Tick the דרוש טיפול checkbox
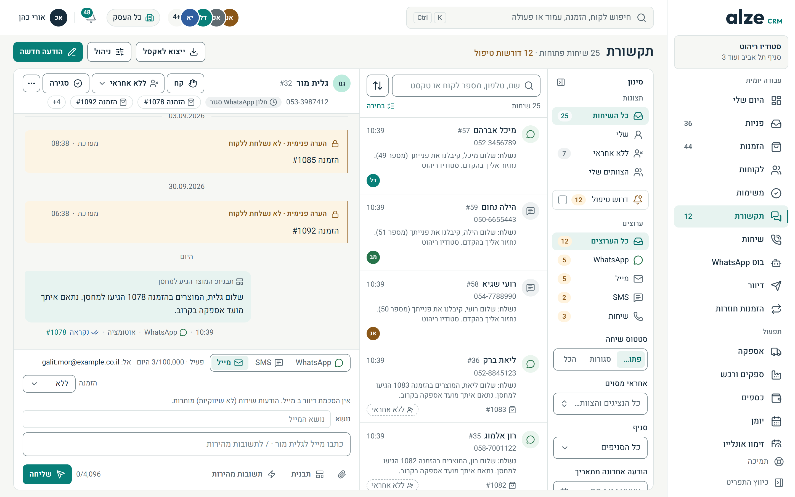This screenshot has width=795, height=497. 562,200
